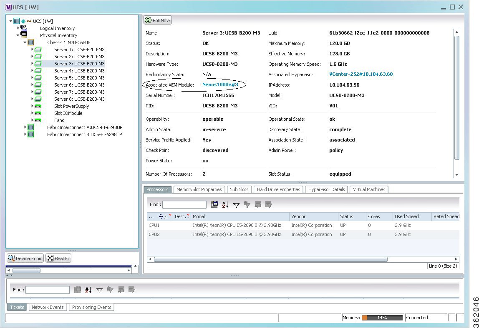Expand FabricInterconnect B:UCS-FI-6248UP
Image resolution: width=479 pixels, height=328 pixels.
(25, 134)
